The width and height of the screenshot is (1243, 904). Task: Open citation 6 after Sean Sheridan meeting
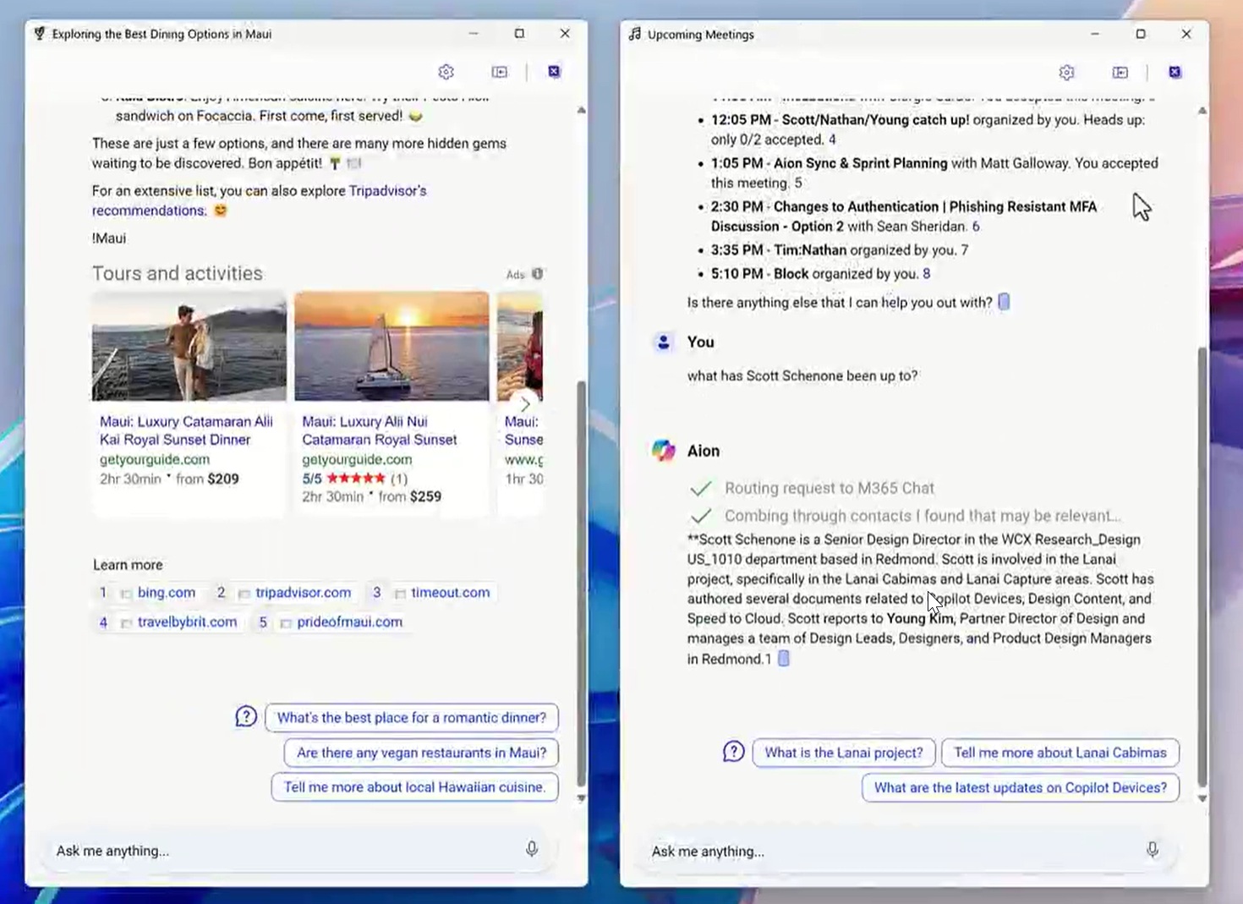point(976,227)
